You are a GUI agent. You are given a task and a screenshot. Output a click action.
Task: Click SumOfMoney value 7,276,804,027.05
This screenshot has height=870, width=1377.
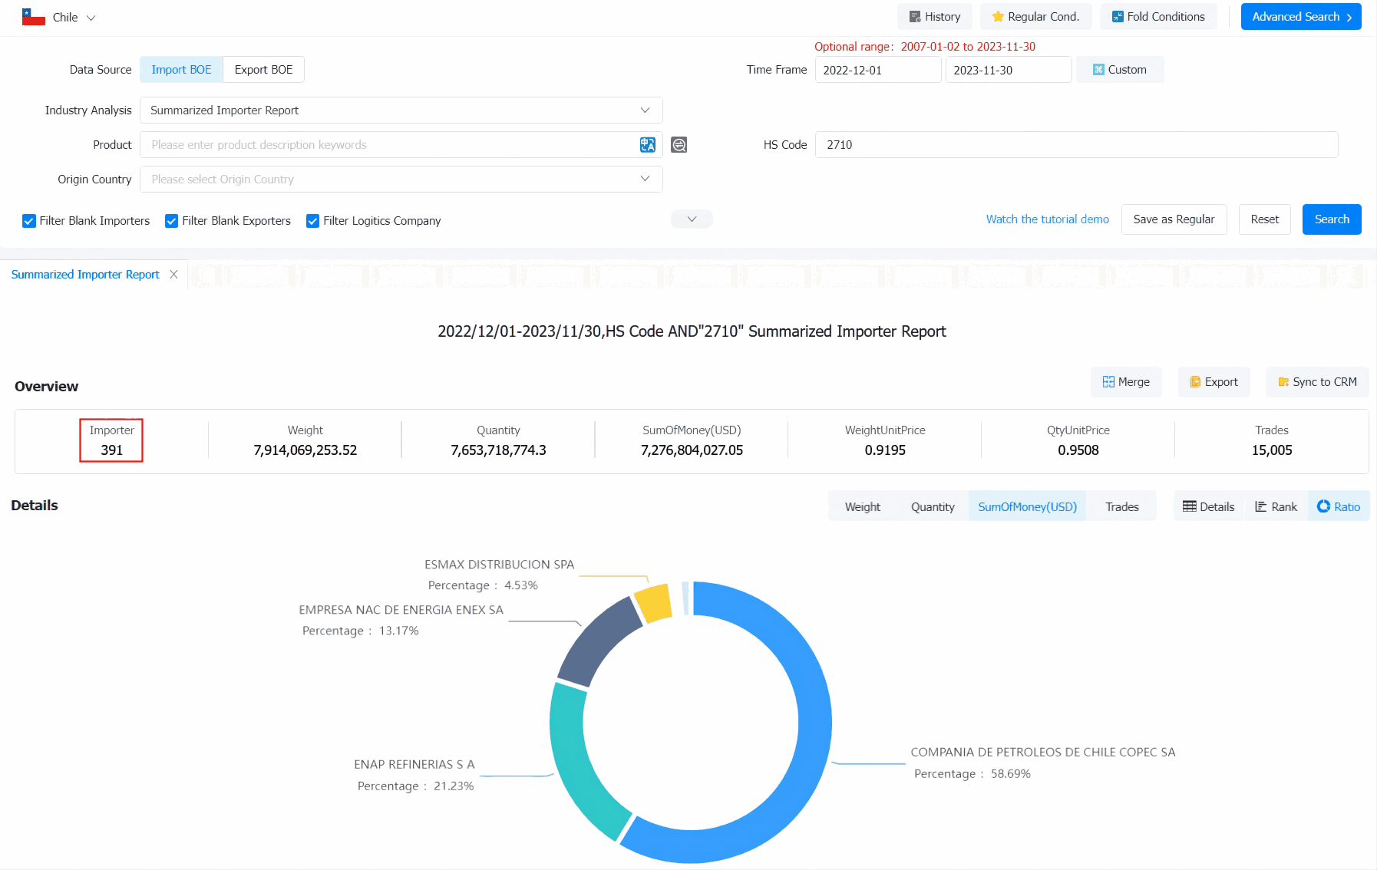click(x=692, y=450)
